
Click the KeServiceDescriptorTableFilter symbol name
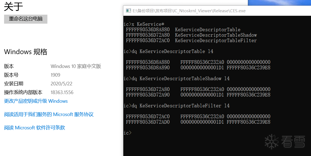click(216, 40)
